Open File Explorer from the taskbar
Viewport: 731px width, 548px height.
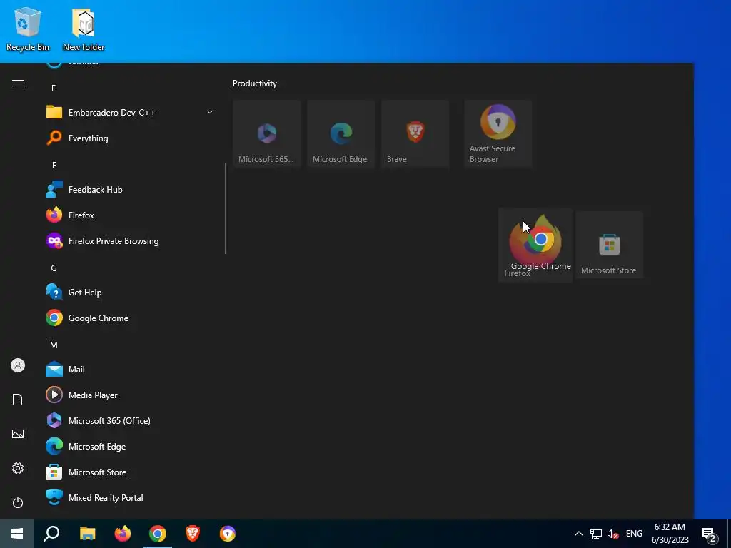87,534
